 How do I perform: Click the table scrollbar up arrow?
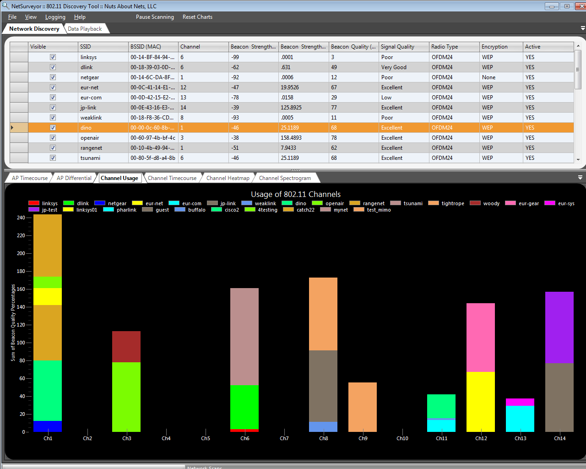click(x=578, y=46)
